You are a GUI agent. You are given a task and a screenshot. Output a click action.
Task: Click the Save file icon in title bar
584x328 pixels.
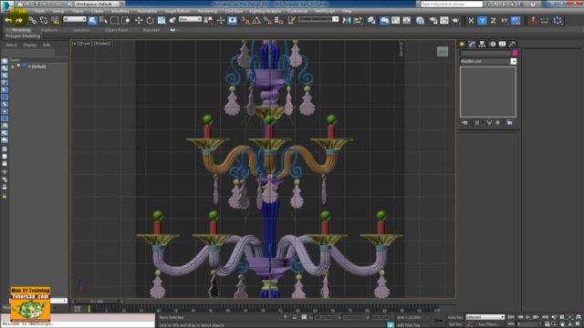(x=36, y=4)
